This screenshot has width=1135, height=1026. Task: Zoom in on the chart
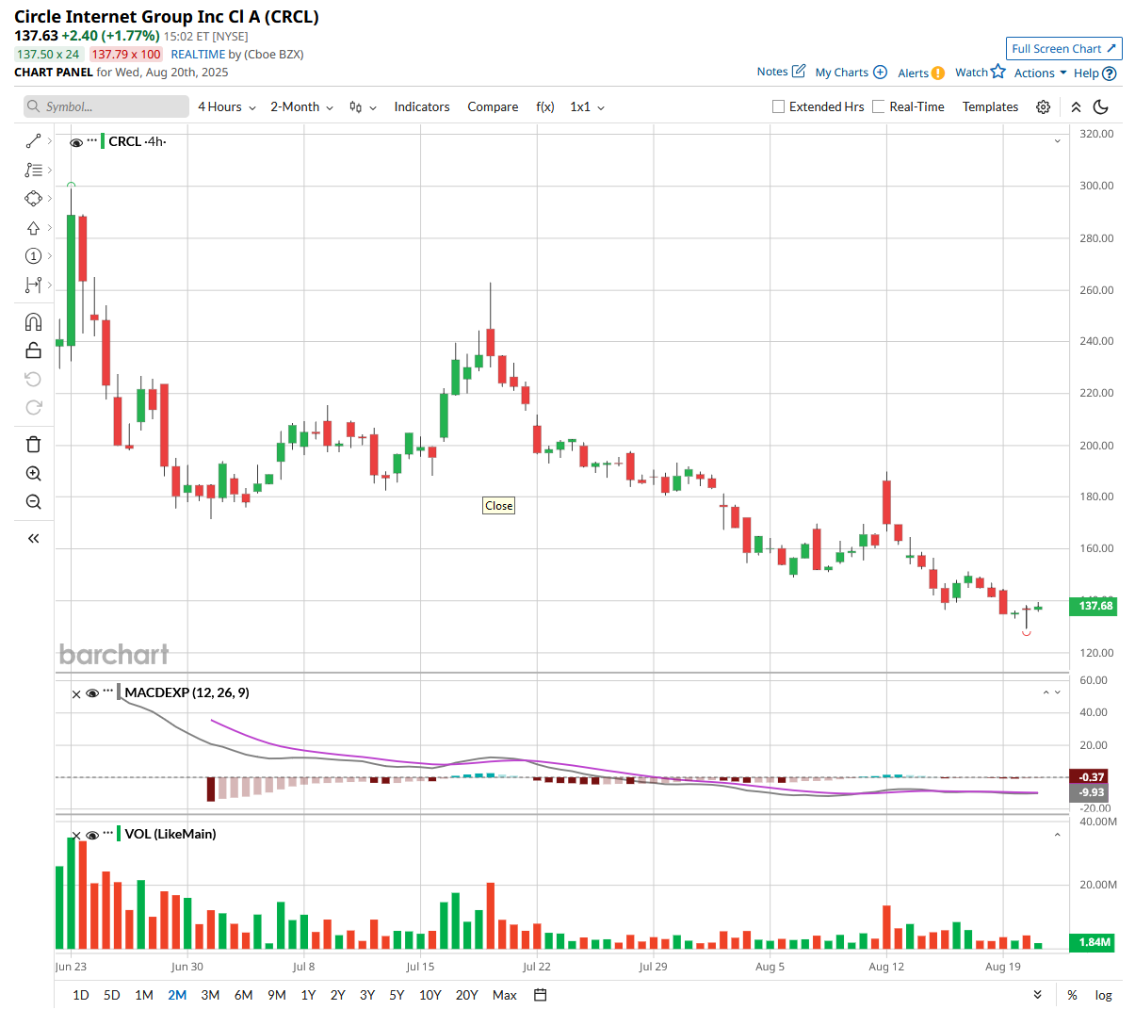tap(33, 474)
